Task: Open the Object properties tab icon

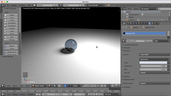Action: click(x=139, y=23)
